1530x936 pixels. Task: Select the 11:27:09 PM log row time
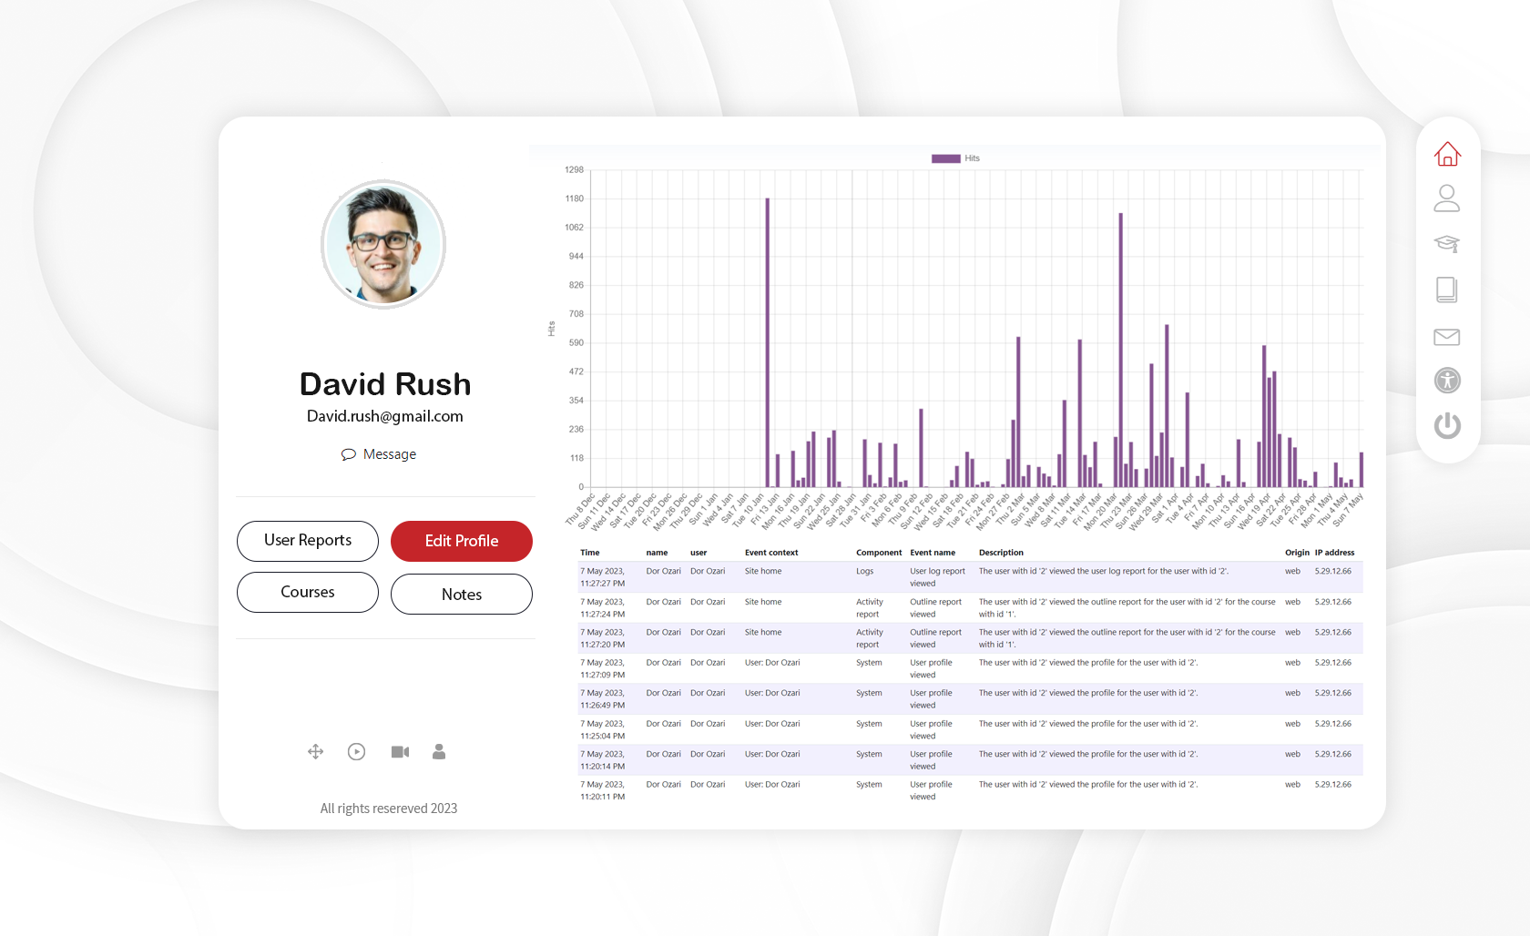pos(603,669)
